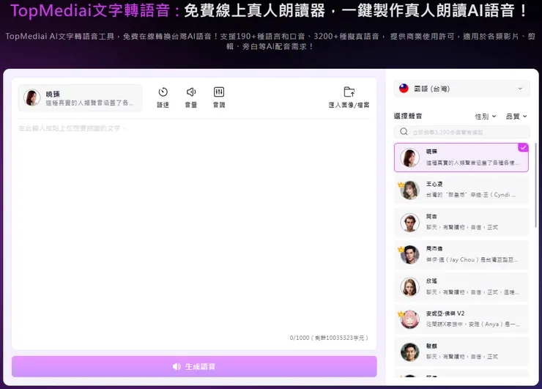This screenshot has height=389, width=542.
Task: Open the 音調 pitch control
Action: (219, 97)
